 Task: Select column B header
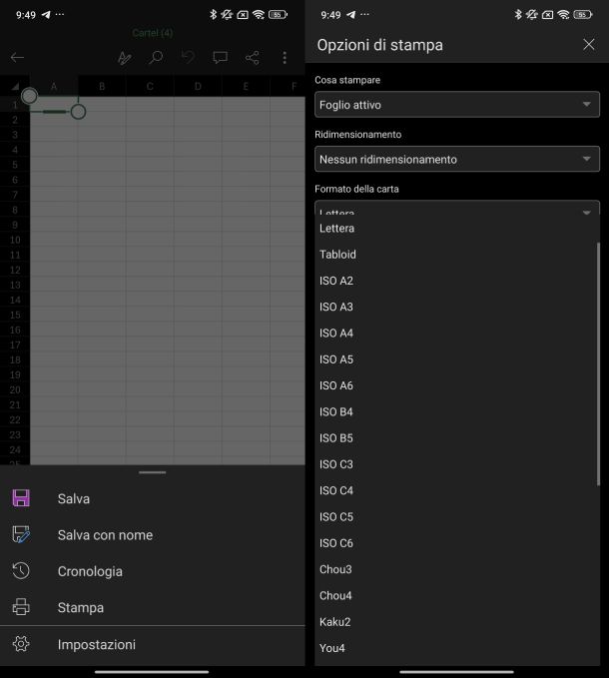102,86
